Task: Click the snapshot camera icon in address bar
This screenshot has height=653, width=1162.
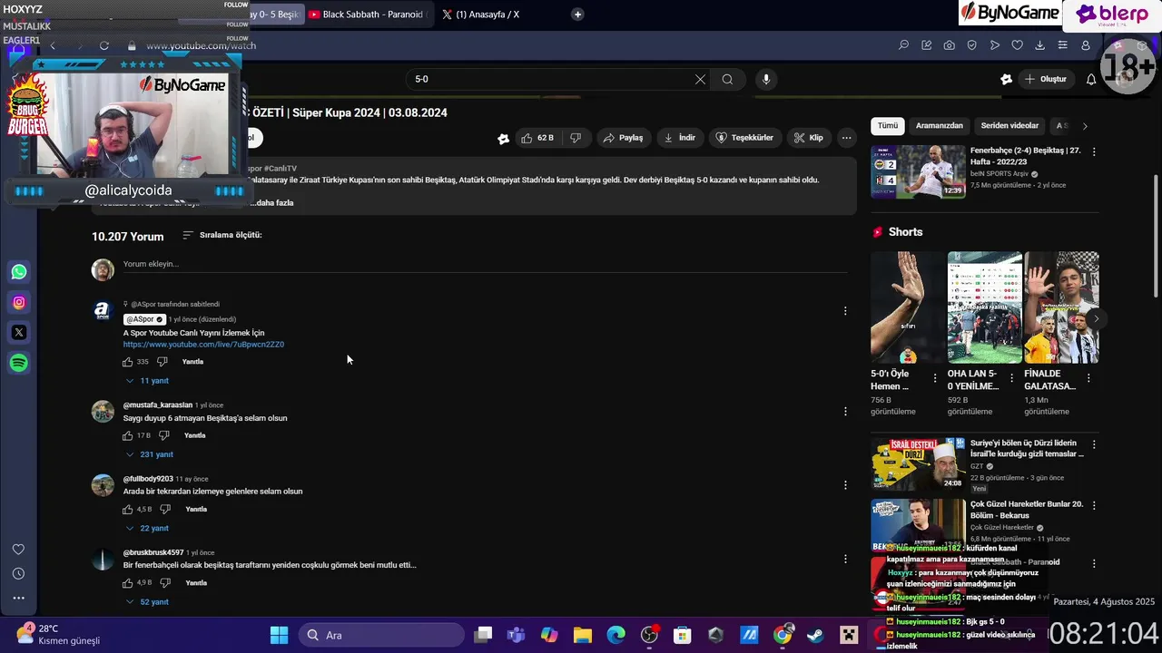Action: pos(949,45)
